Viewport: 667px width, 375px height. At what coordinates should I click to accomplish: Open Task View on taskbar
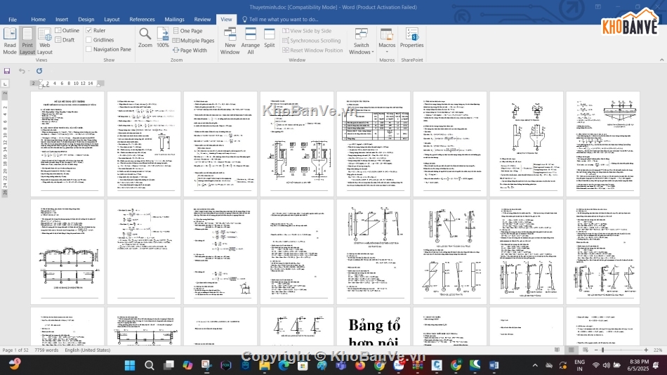[x=169, y=365]
